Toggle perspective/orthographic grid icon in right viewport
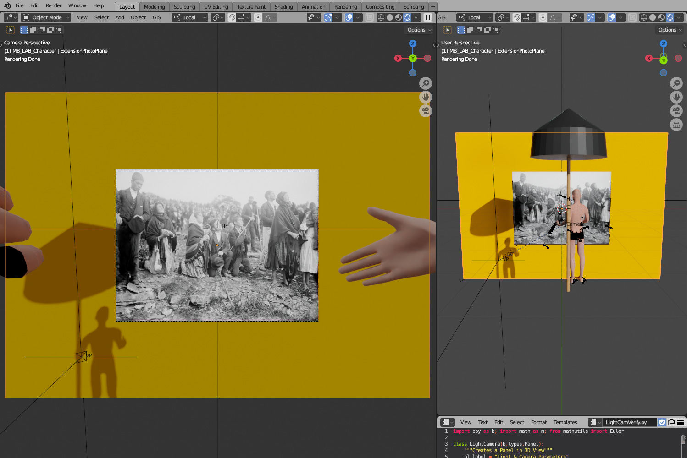The width and height of the screenshot is (687, 458). click(676, 125)
